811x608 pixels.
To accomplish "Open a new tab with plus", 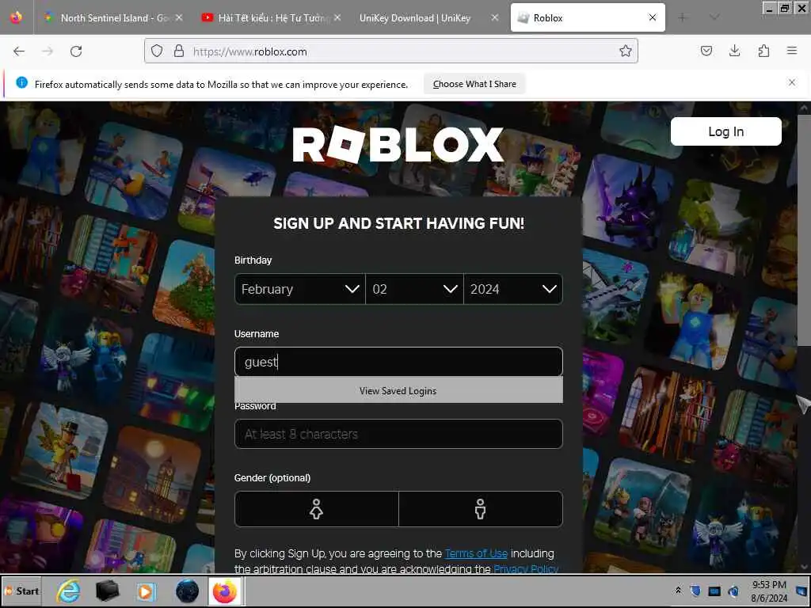I will 682,17.
